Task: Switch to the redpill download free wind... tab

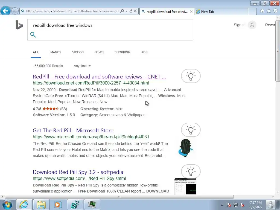Action: coord(167,11)
